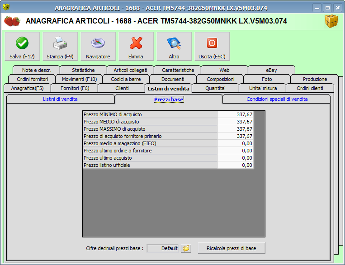Go to the Web tab
Image resolution: width=345 pixels, height=265 pixels.
[224, 70]
